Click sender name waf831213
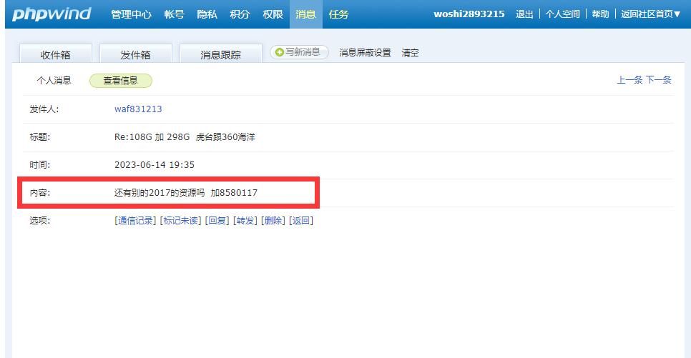Image resolution: width=691 pixels, height=358 pixels. [138, 109]
